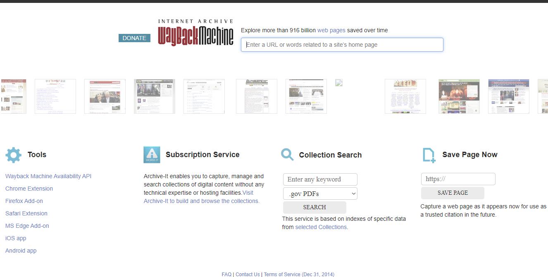Click the 'Enter any keyword' field
Screen dimensions: 548x277
(x=320, y=179)
